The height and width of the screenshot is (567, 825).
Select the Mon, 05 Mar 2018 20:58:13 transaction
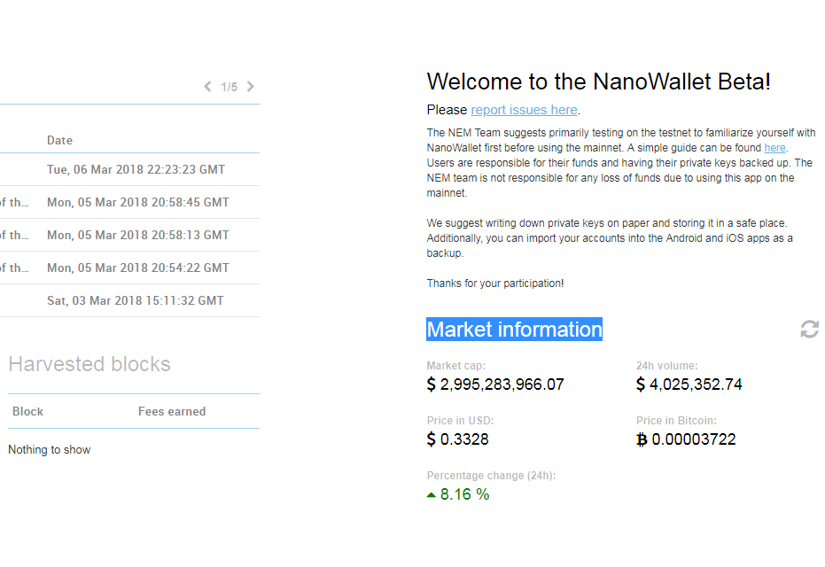(130, 235)
